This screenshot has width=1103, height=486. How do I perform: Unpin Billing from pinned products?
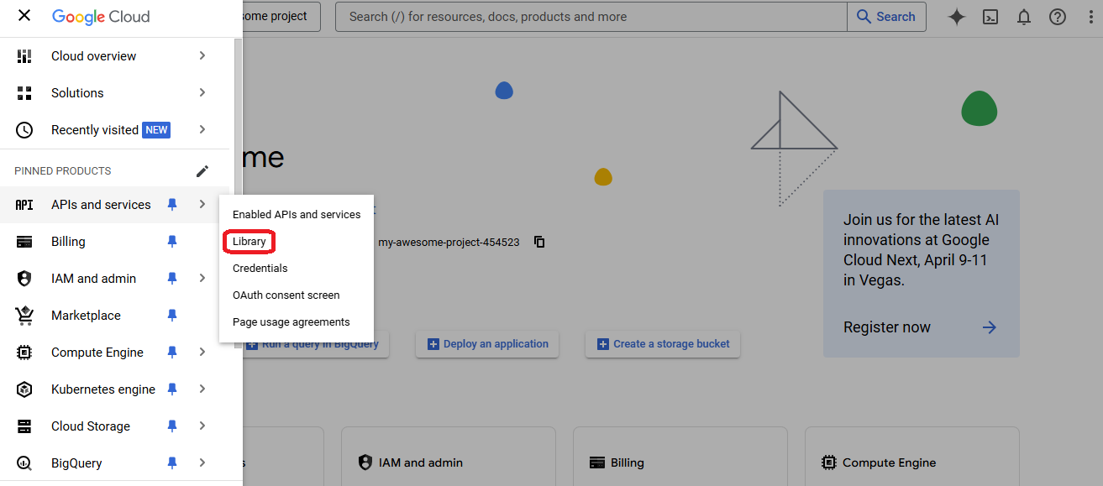172,242
